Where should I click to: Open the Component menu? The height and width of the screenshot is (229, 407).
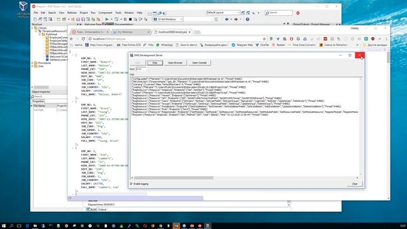click(105, 13)
